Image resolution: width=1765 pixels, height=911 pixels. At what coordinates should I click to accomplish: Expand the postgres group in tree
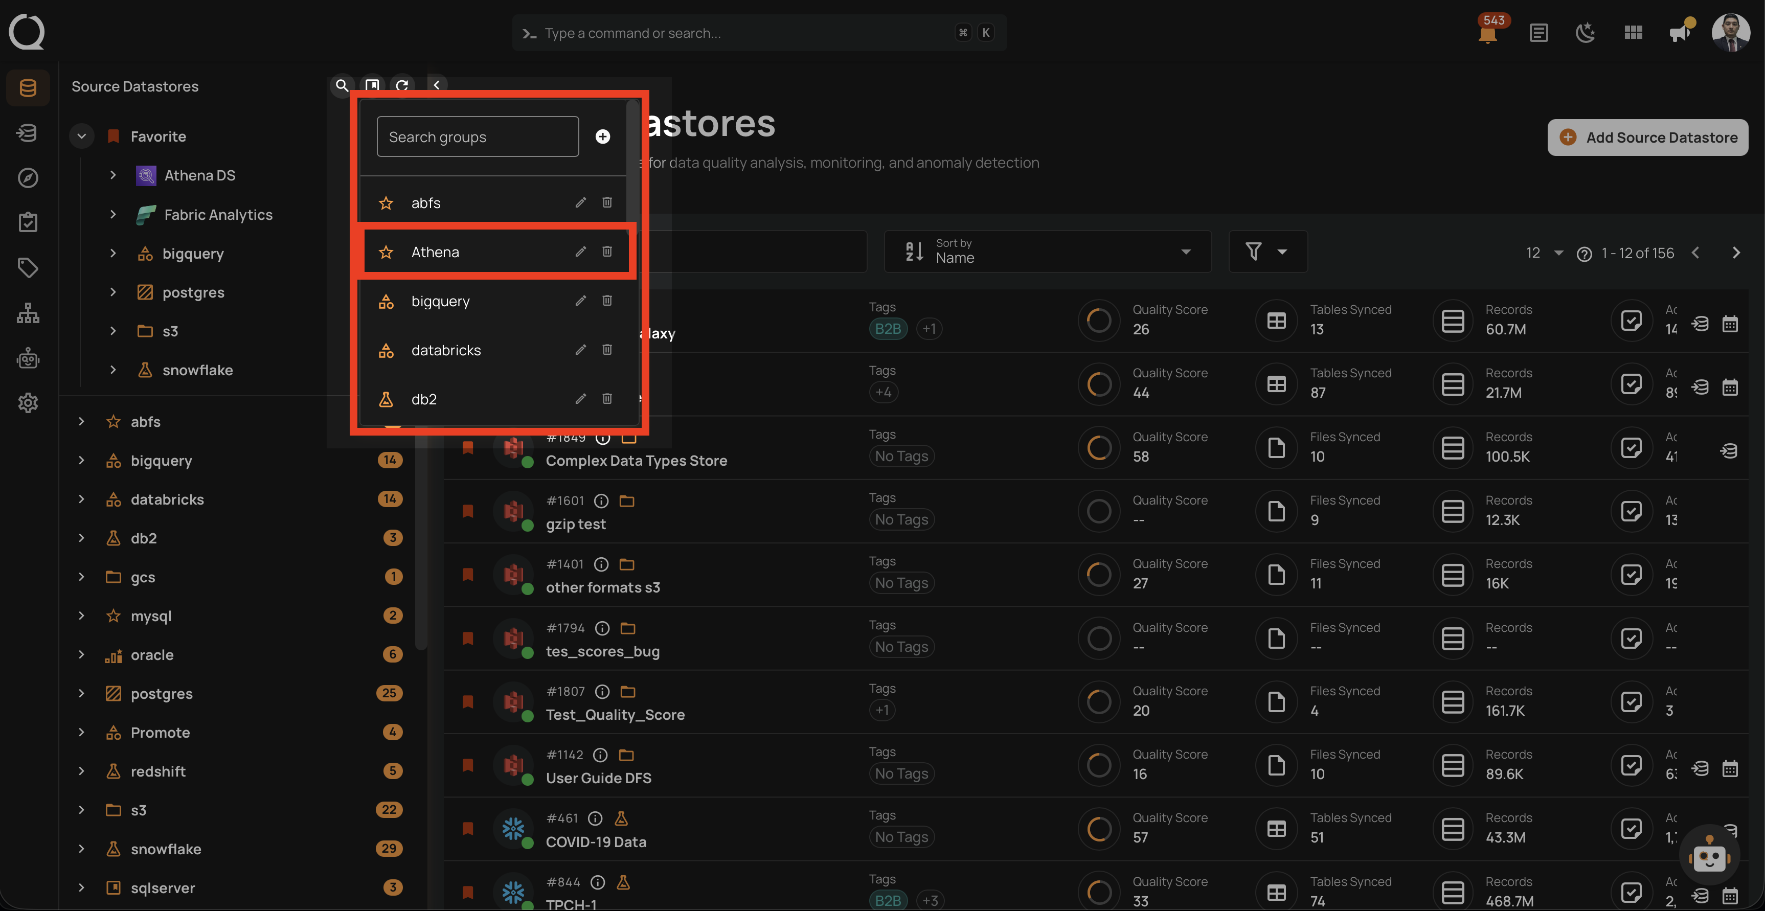[x=81, y=693]
